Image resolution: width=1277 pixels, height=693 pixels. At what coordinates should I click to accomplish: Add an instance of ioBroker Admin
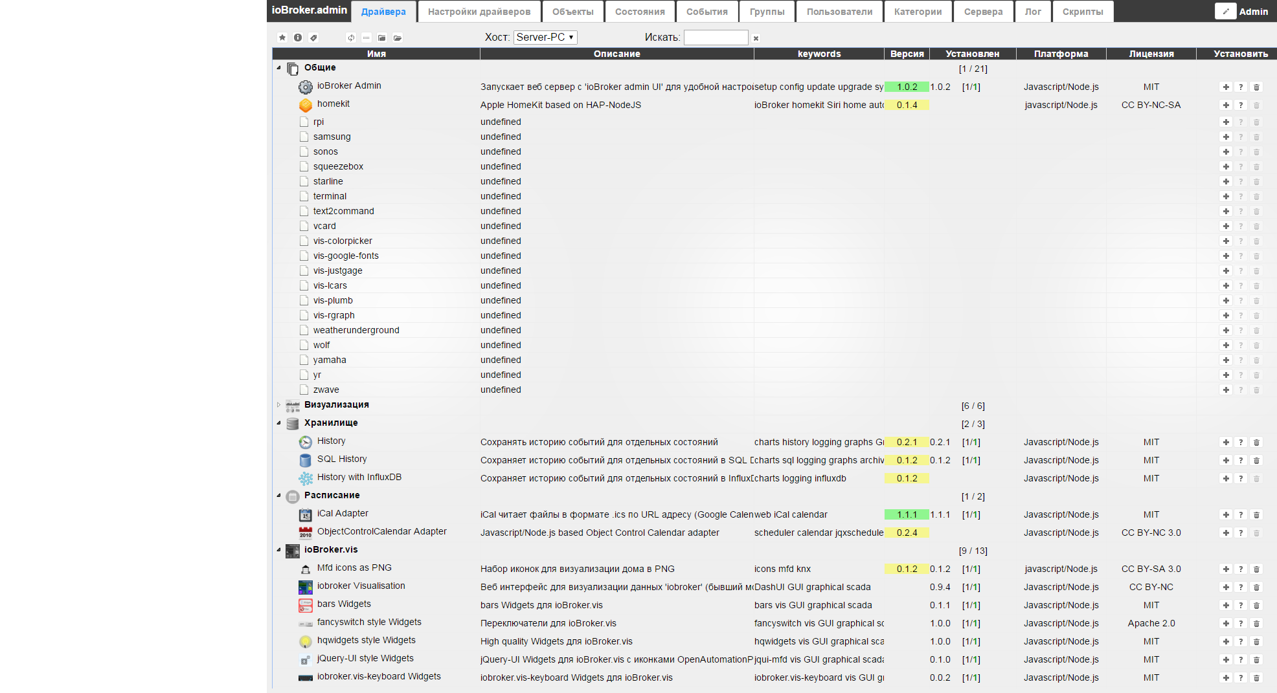pos(1226,87)
